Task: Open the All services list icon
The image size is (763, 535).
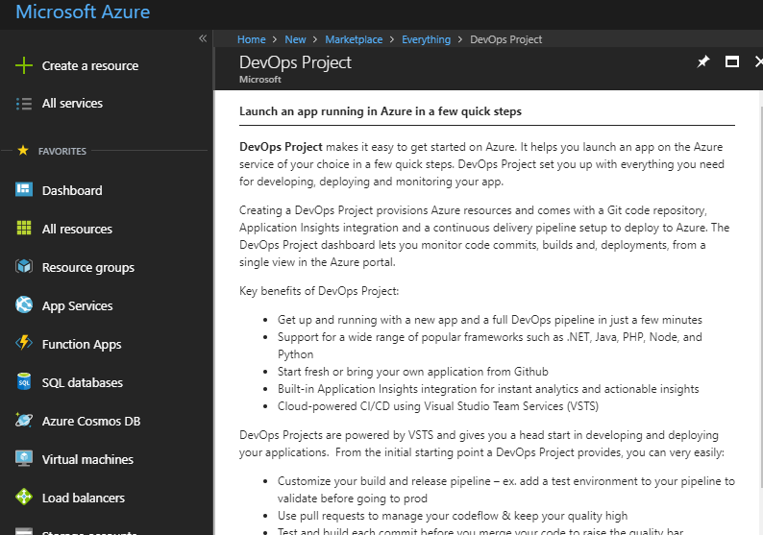Action: 24,104
